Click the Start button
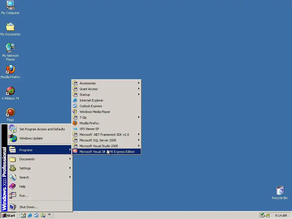Viewport: 292px width, 219px height. [9, 216]
